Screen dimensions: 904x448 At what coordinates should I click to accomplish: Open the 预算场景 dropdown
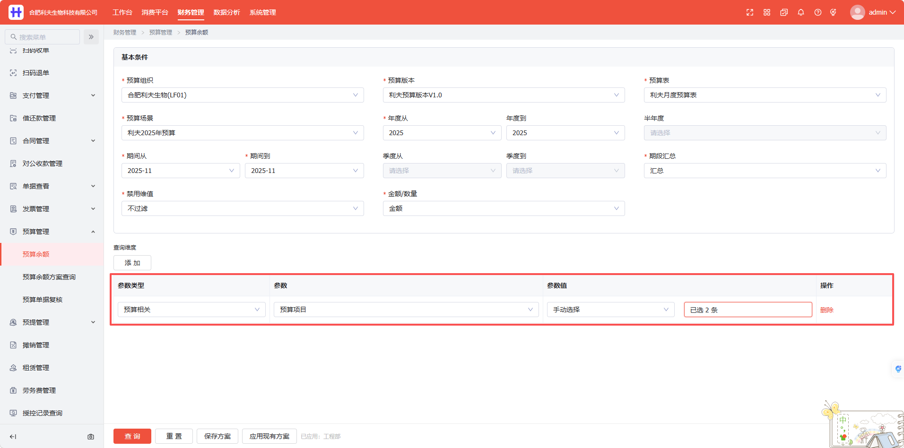tap(243, 133)
